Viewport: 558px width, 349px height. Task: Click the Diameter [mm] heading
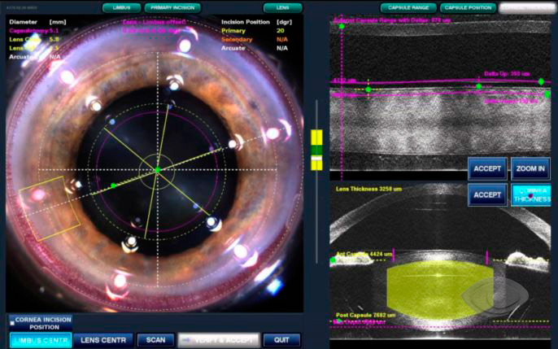(37, 22)
